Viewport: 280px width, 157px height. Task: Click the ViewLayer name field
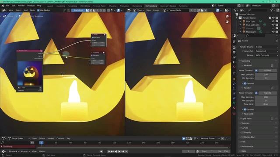(262, 6)
